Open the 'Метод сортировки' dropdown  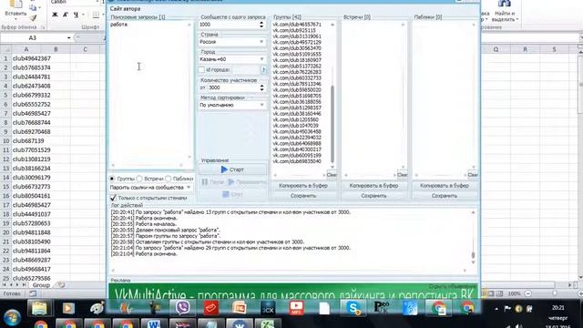click(232, 106)
